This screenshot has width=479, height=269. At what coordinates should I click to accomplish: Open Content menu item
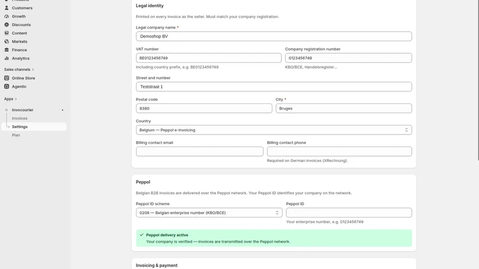[19, 33]
